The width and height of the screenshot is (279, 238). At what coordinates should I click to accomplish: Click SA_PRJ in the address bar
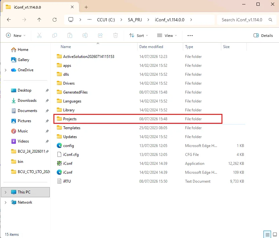[135, 20]
